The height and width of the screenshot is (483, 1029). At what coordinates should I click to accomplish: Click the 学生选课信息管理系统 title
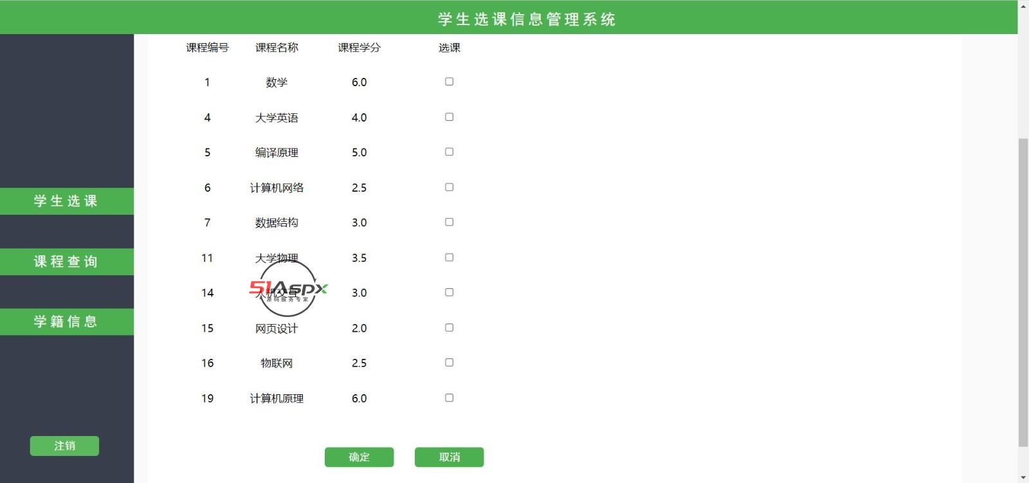(527, 19)
